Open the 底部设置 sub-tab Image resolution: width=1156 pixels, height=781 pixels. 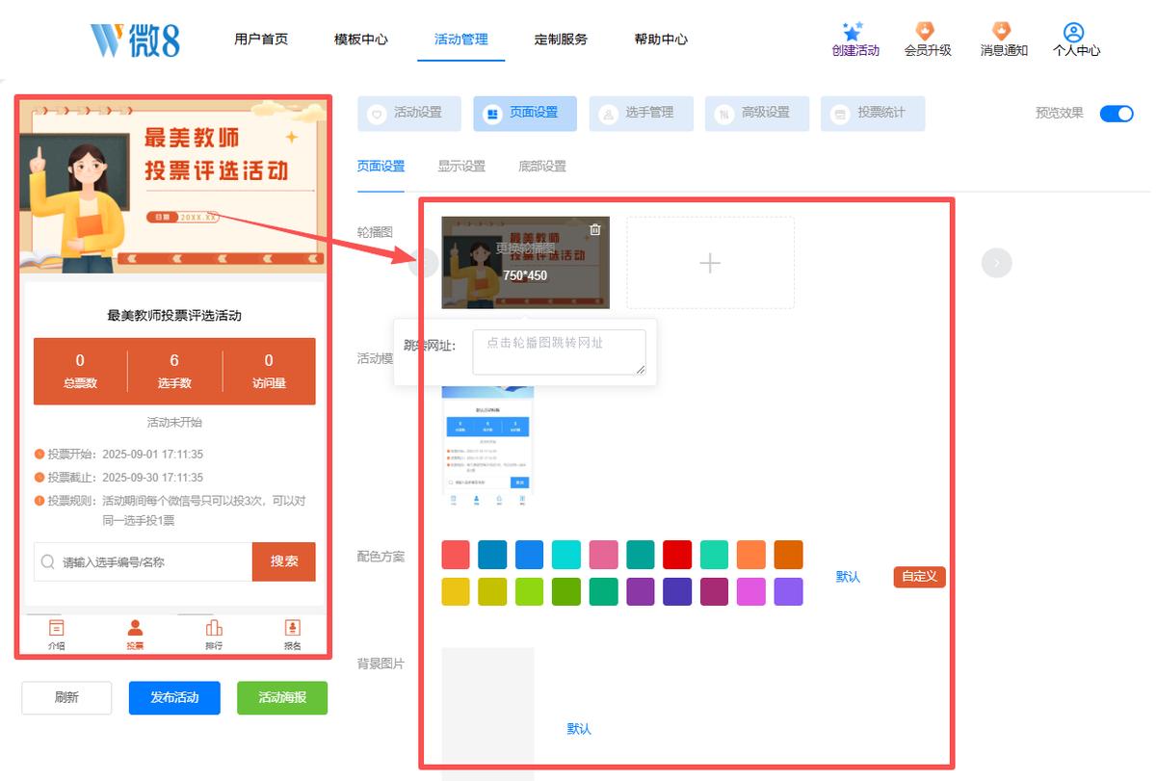coord(542,166)
